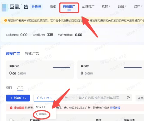Click the red 建议清理 alert icon
This screenshot has height=121, width=144.
tap(11, 108)
